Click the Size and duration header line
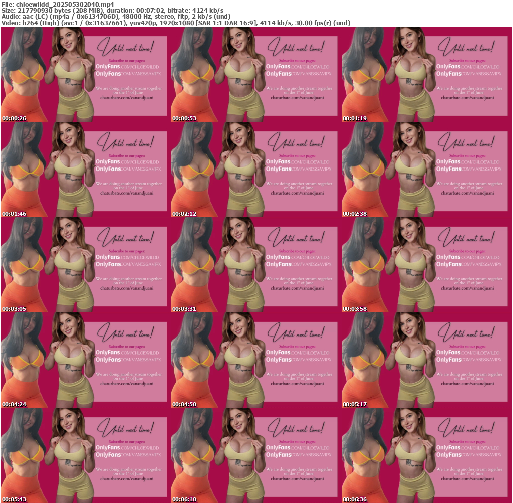 [113, 10]
